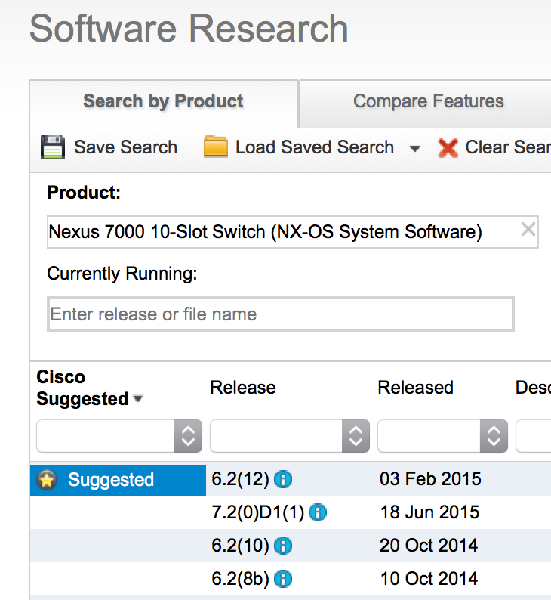Open the Released column filter combo box

point(442,436)
